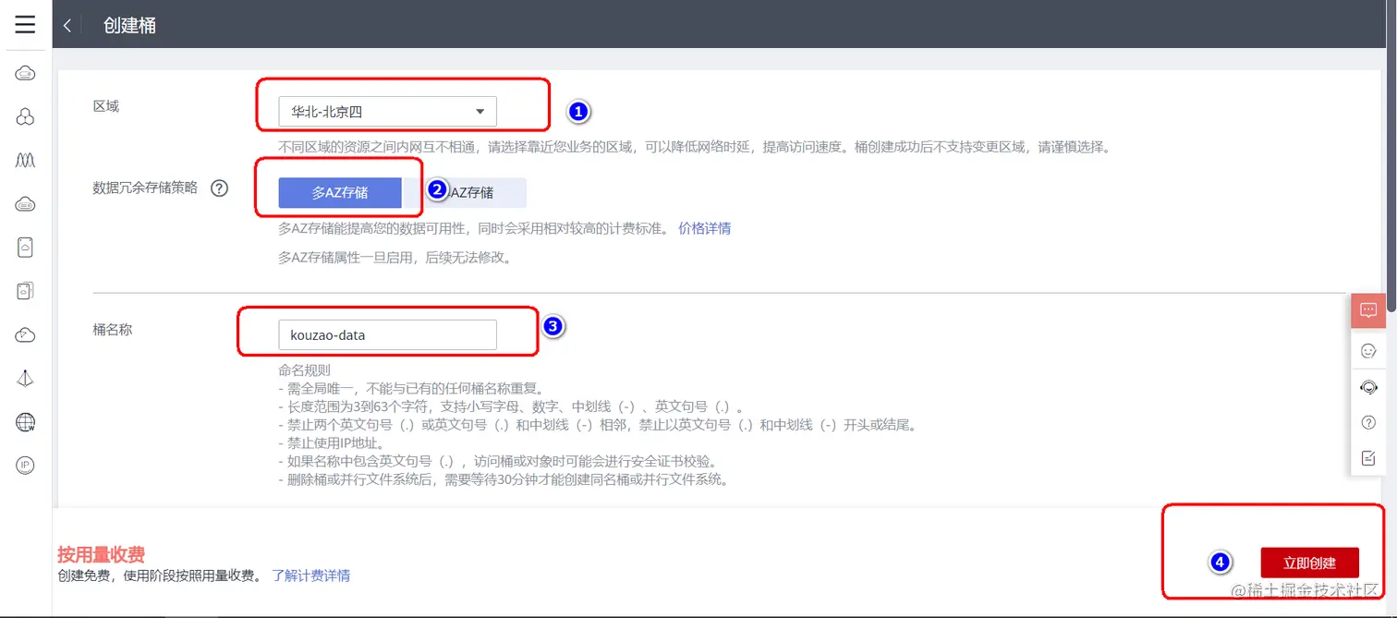Click the rule line about 需全局唯一
The image size is (1397, 618).
(411, 388)
